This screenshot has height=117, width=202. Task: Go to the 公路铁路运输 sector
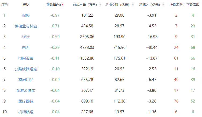[x=26, y=69]
